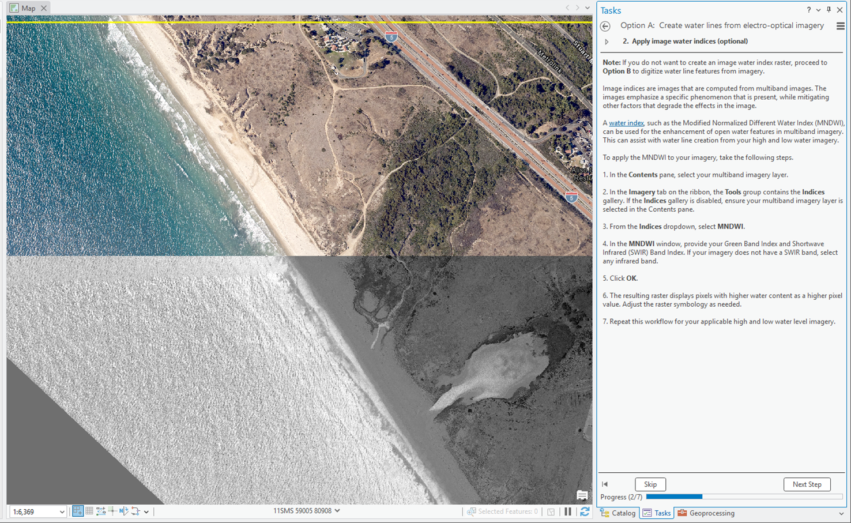This screenshot has height=523, width=851.
Task: Pause map drawing
Action: click(x=568, y=511)
